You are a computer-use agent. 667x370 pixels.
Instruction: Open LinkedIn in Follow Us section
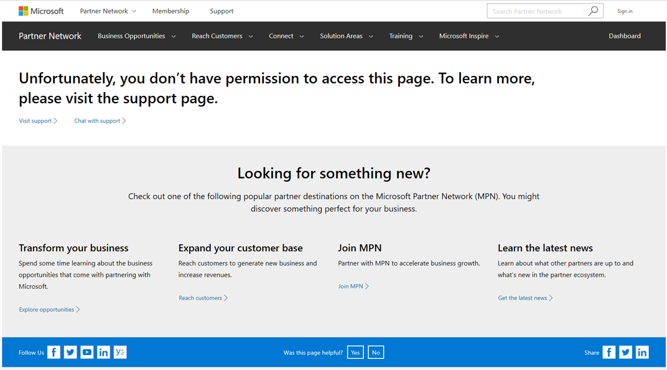(x=103, y=352)
